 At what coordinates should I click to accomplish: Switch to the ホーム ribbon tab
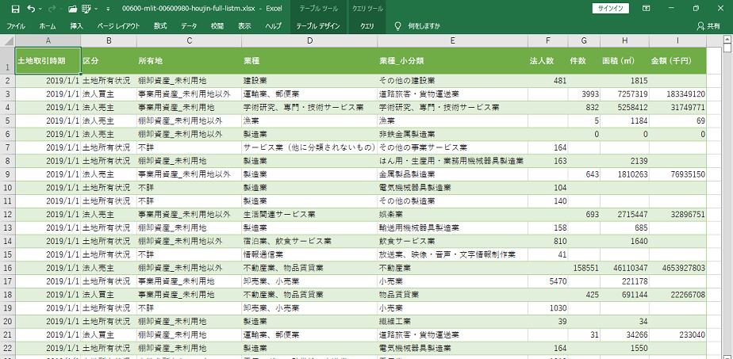point(48,26)
